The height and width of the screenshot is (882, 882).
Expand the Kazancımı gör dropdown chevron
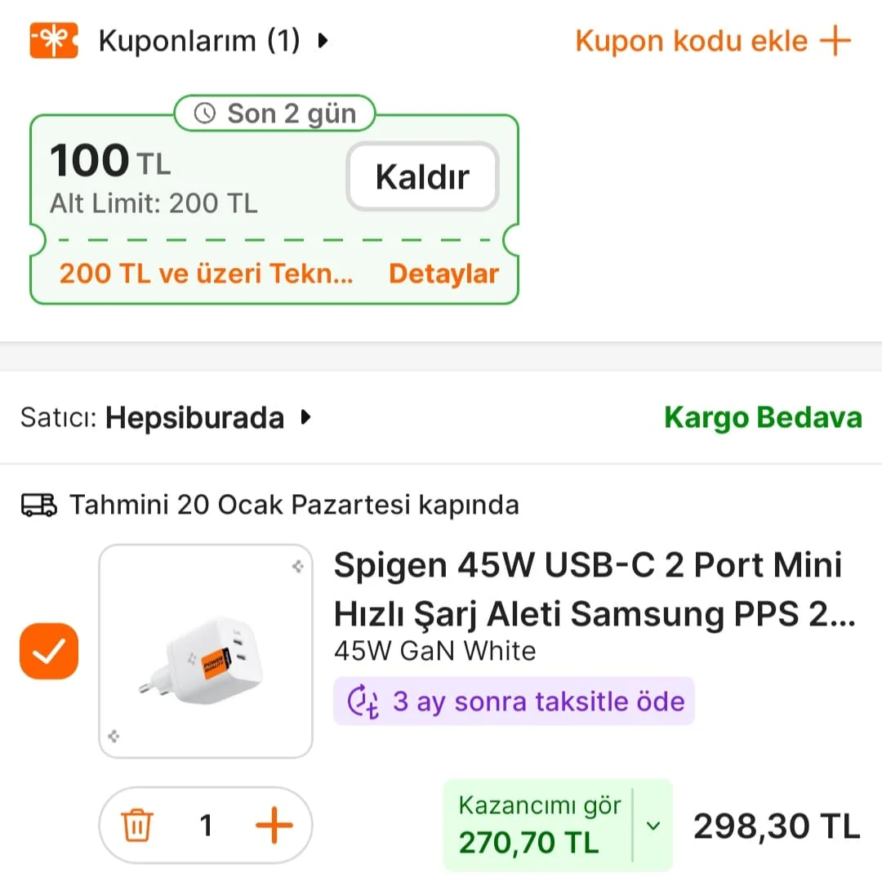pyautogui.click(x=653, y=826)
